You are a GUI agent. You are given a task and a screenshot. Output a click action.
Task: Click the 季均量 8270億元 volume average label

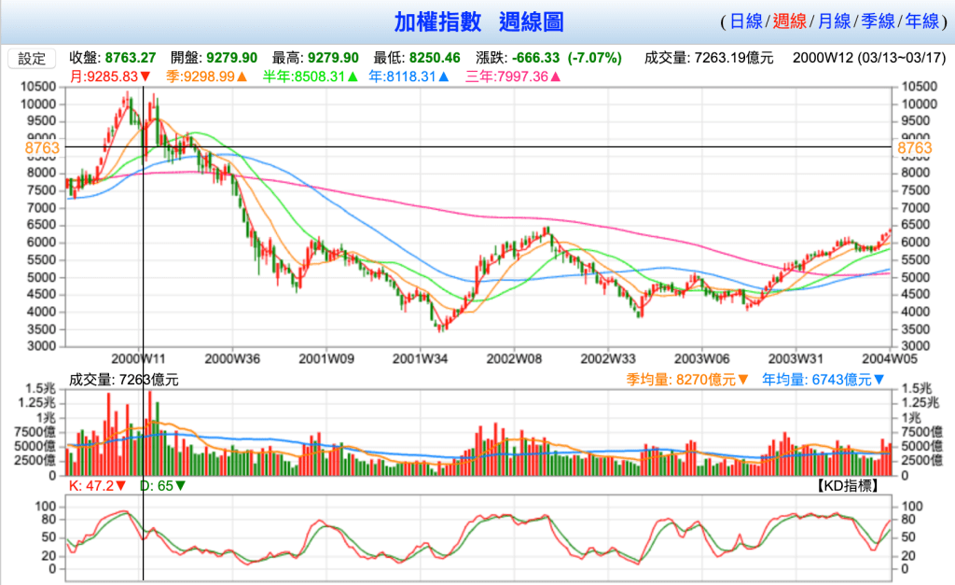coord(688,380)
